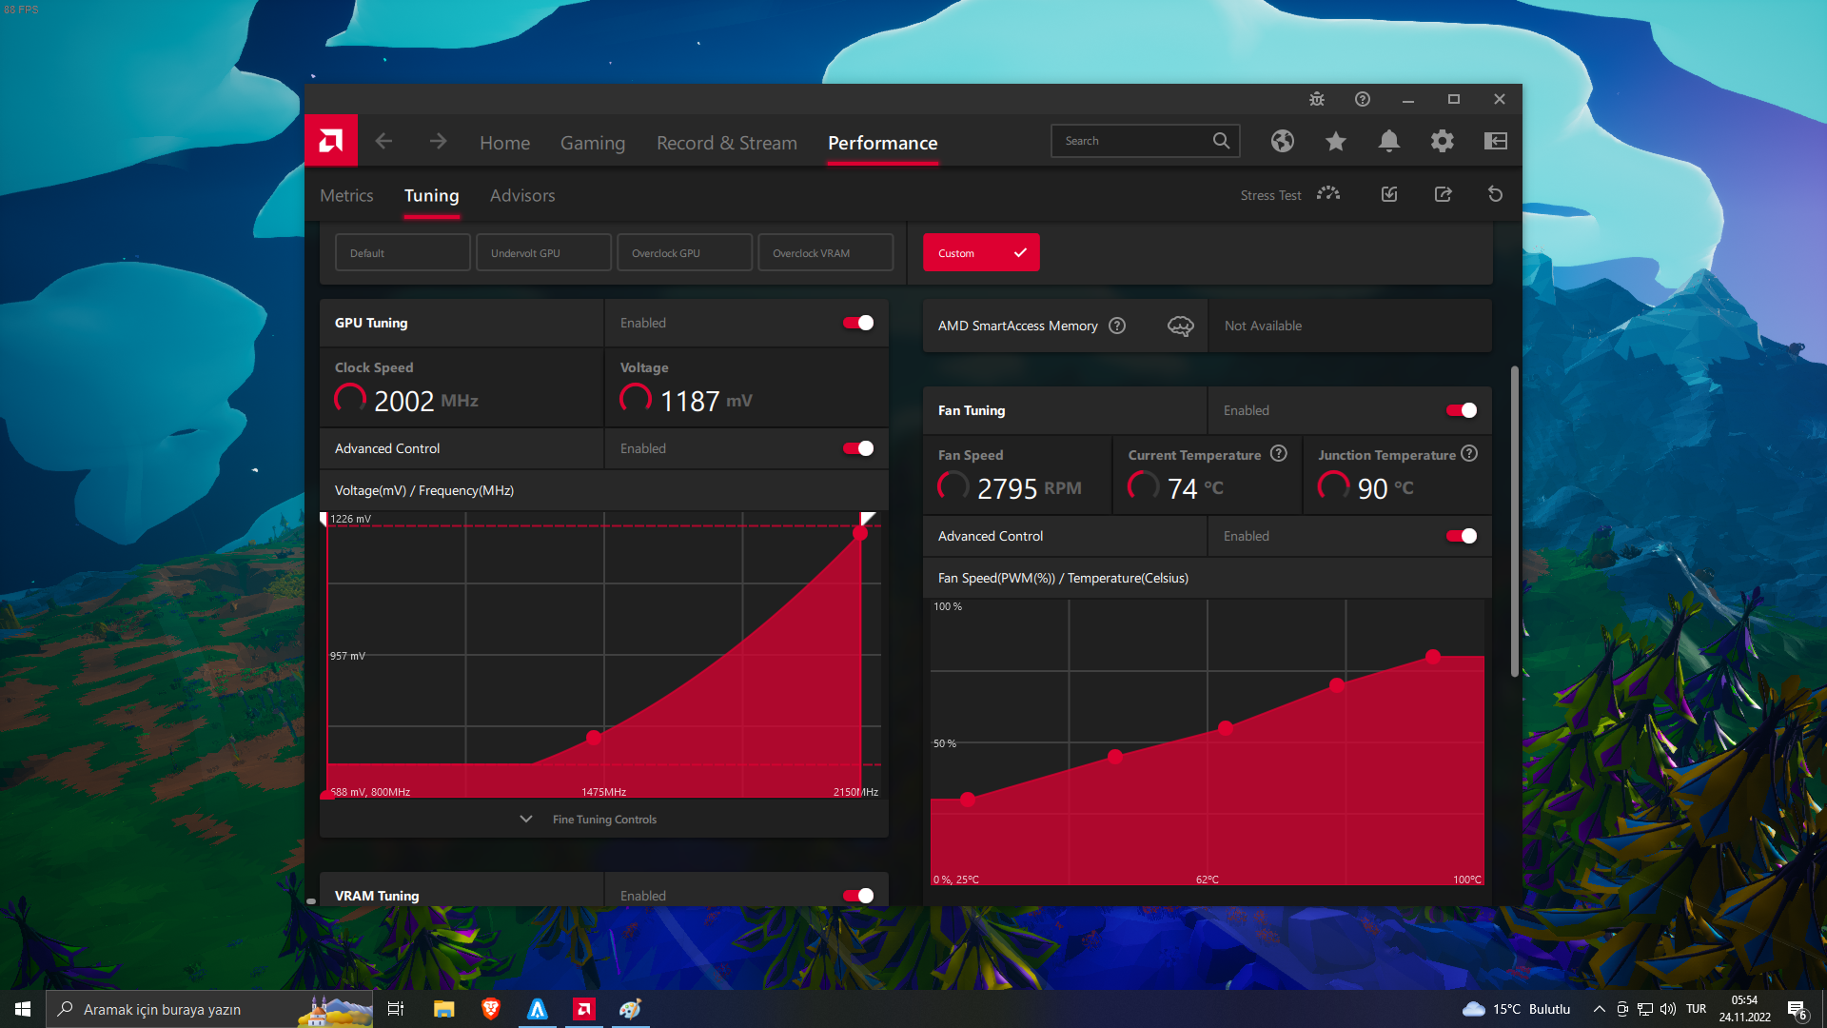Click the web browser globe icon
Image resolution: width=1827 pixels, height=1028 pixels.
click(1283, 141)
